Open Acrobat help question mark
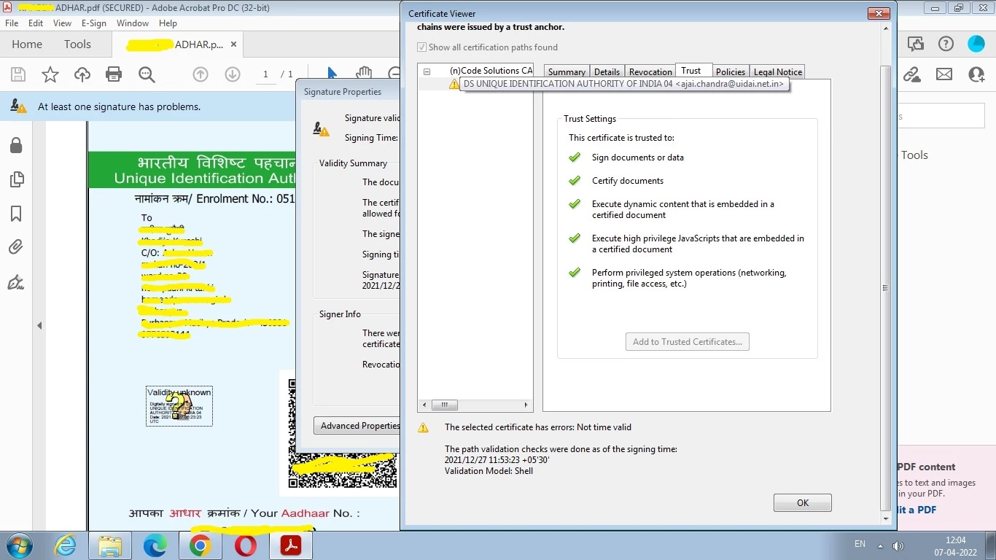996x560 pixels. pyautogui.click(x=946, y=44)
